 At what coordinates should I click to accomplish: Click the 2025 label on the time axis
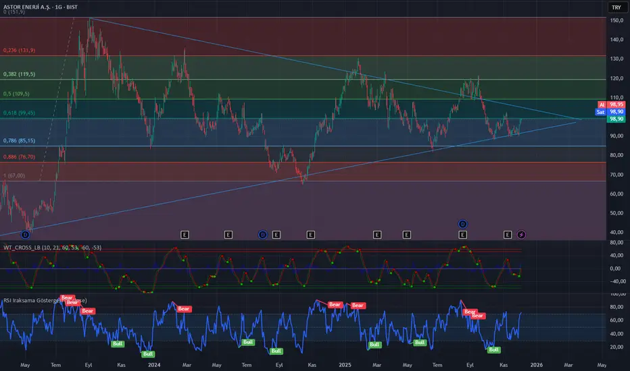pos(345,365)
